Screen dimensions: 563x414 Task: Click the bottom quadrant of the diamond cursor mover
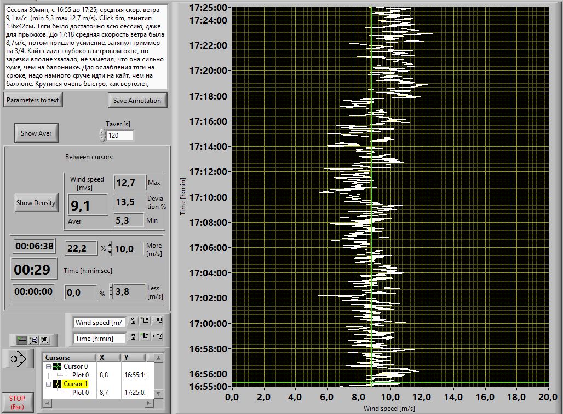click(x=18, y=364)
